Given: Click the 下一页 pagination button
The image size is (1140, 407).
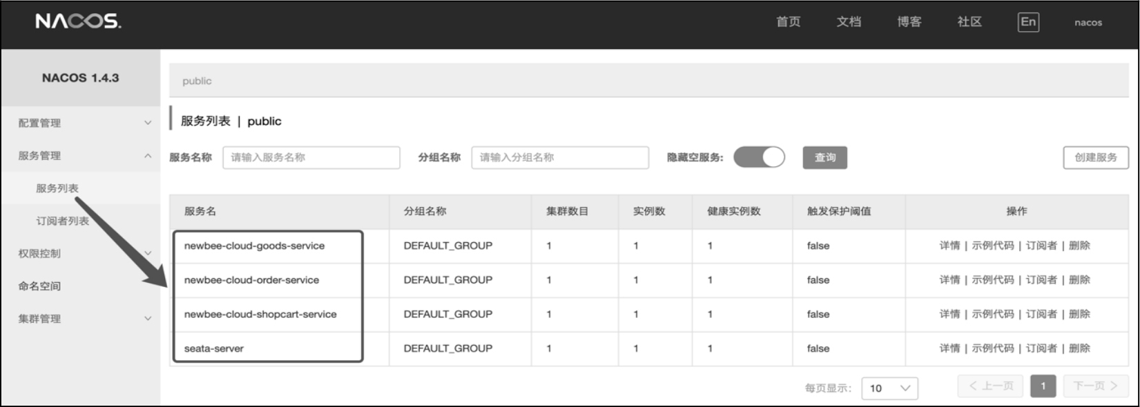Looking at the screenshot, I should [x=1096, y=386].
